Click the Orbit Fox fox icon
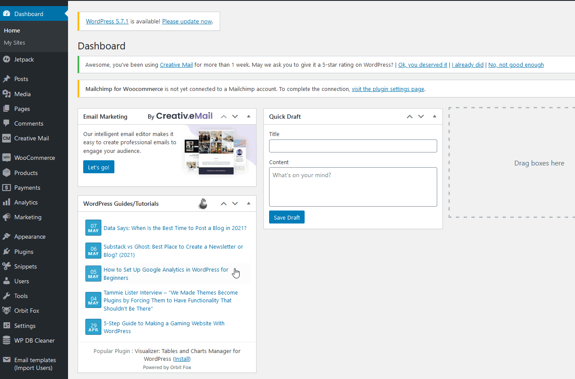 coord(6,311)
